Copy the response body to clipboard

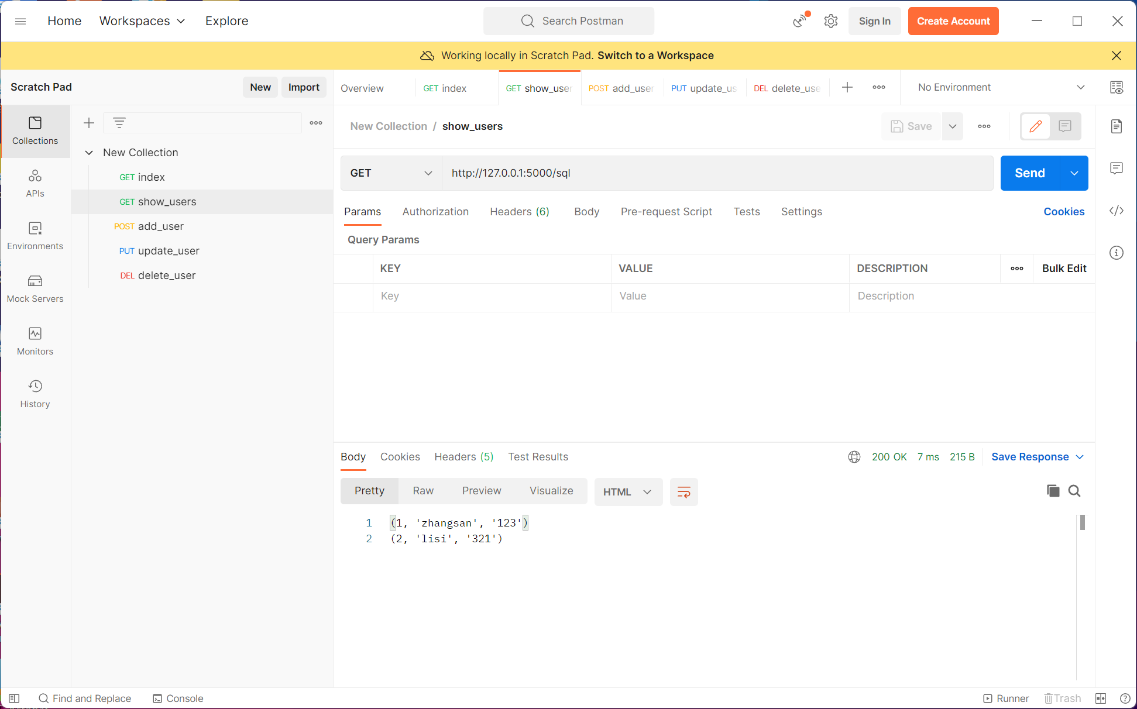point(1053,491)
